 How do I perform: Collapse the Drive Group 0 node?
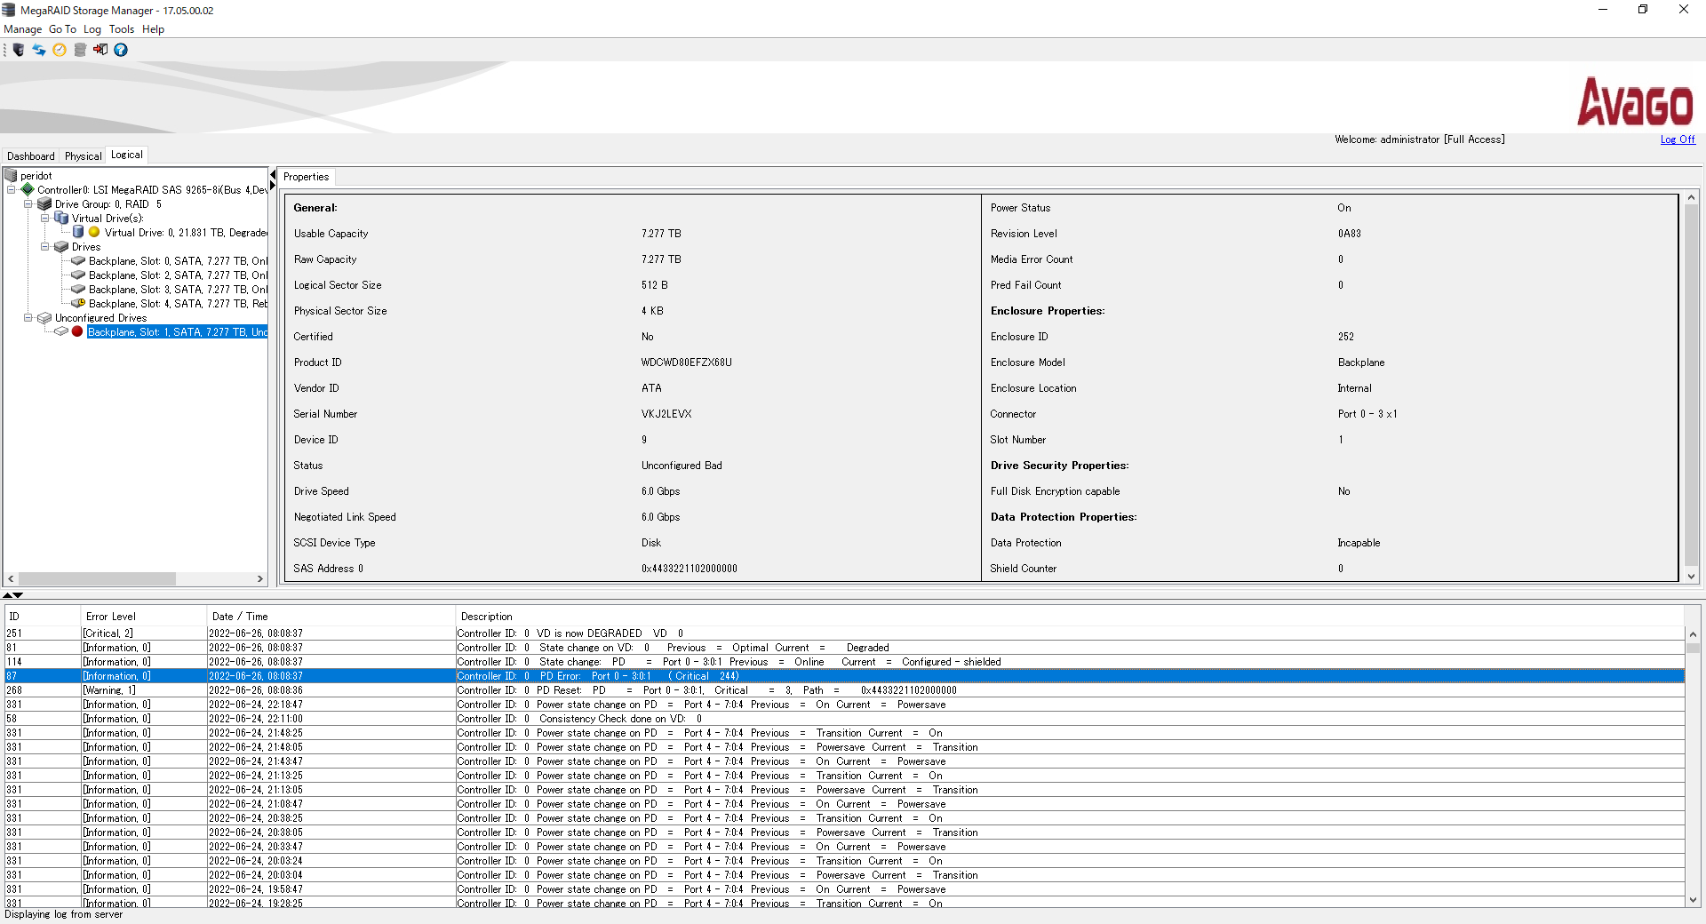click(28, 203)
